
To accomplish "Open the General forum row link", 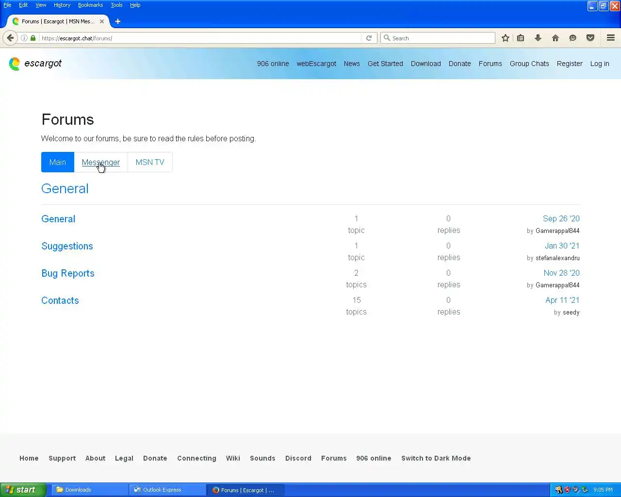I will coord(58,219).
